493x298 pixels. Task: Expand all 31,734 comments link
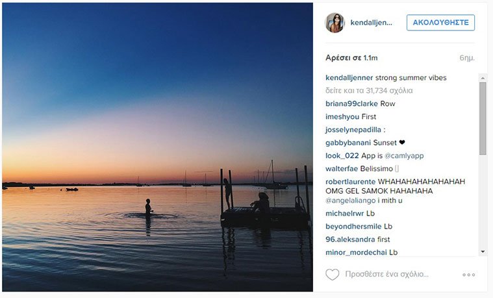(x=369, y=91)
